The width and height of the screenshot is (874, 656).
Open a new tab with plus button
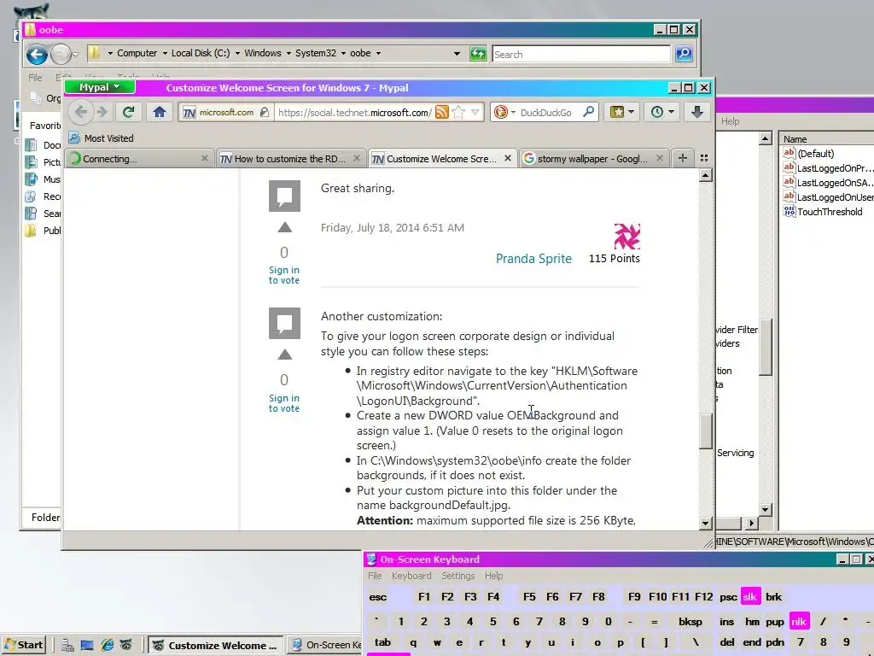point(682,158)
